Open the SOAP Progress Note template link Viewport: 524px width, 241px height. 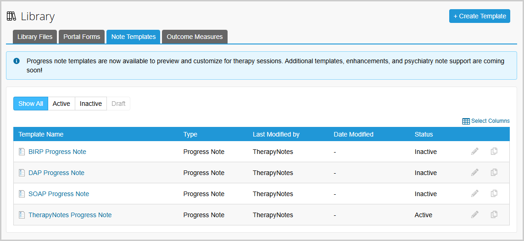pyautogui.click(x=59, y=194)
